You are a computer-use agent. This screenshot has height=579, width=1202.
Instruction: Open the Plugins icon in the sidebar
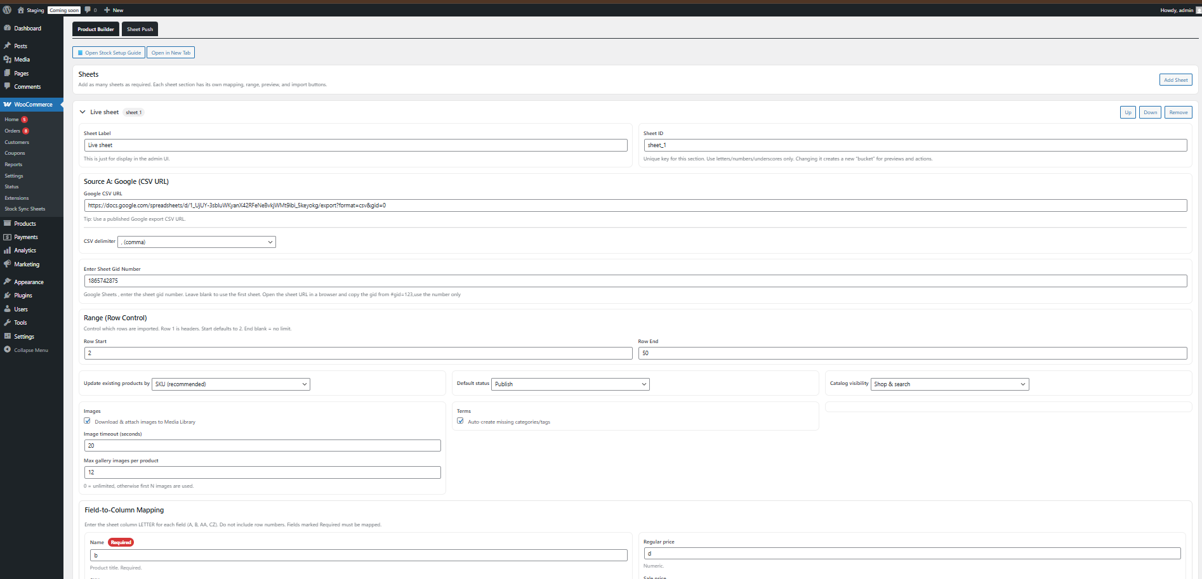[x=8, y=295]
